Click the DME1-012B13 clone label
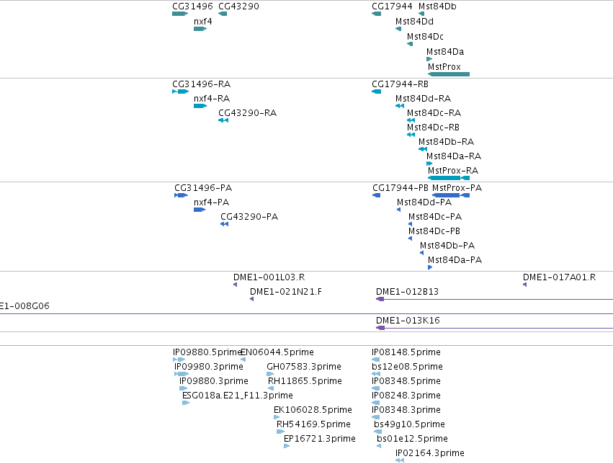The width and height of the screenshot is (613, 464). coord(407,292)
